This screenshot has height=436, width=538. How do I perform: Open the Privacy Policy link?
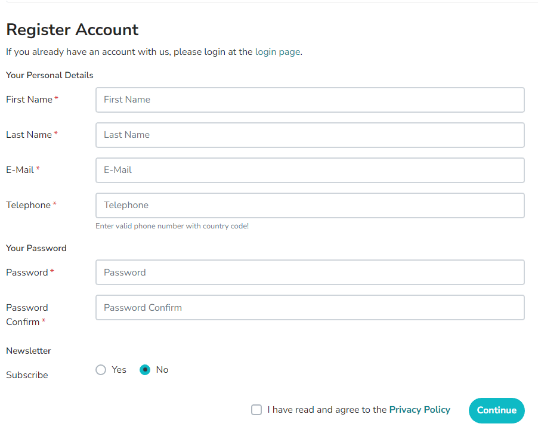419,410
